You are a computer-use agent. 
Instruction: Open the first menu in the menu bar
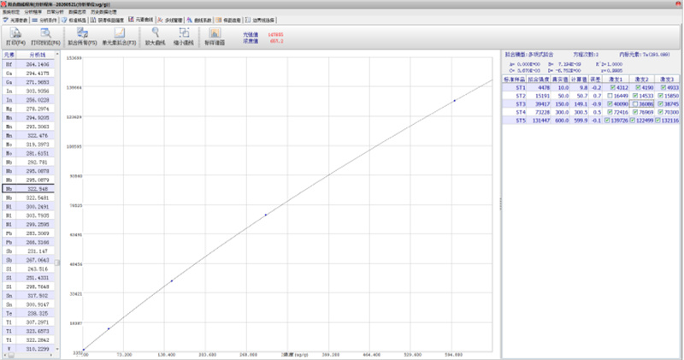tap(11, 12)
